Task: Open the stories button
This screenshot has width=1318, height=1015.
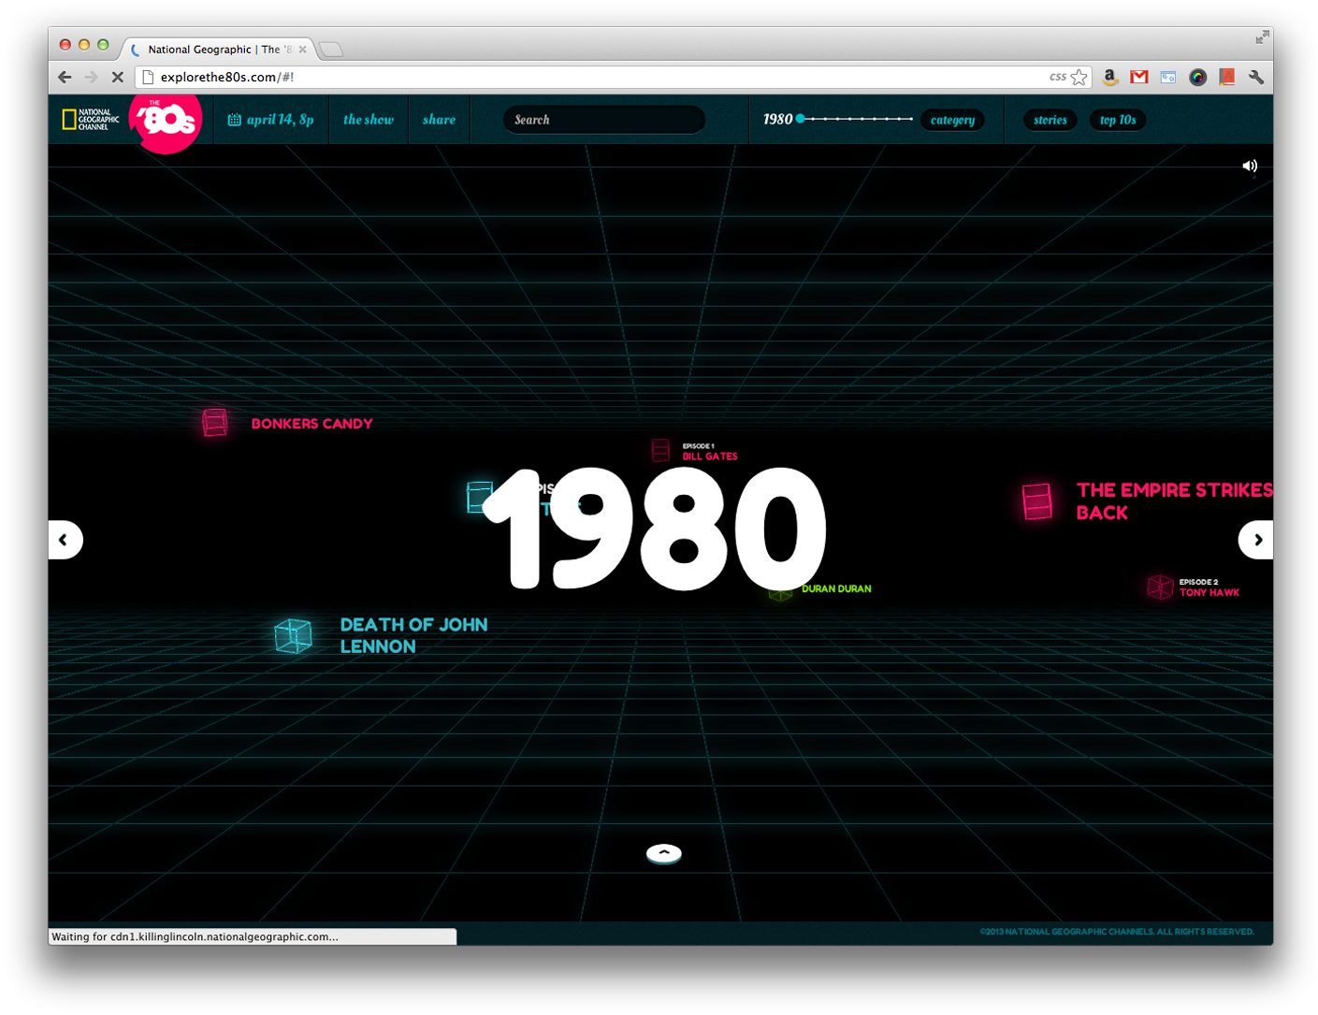Action: click(1050, 120)
